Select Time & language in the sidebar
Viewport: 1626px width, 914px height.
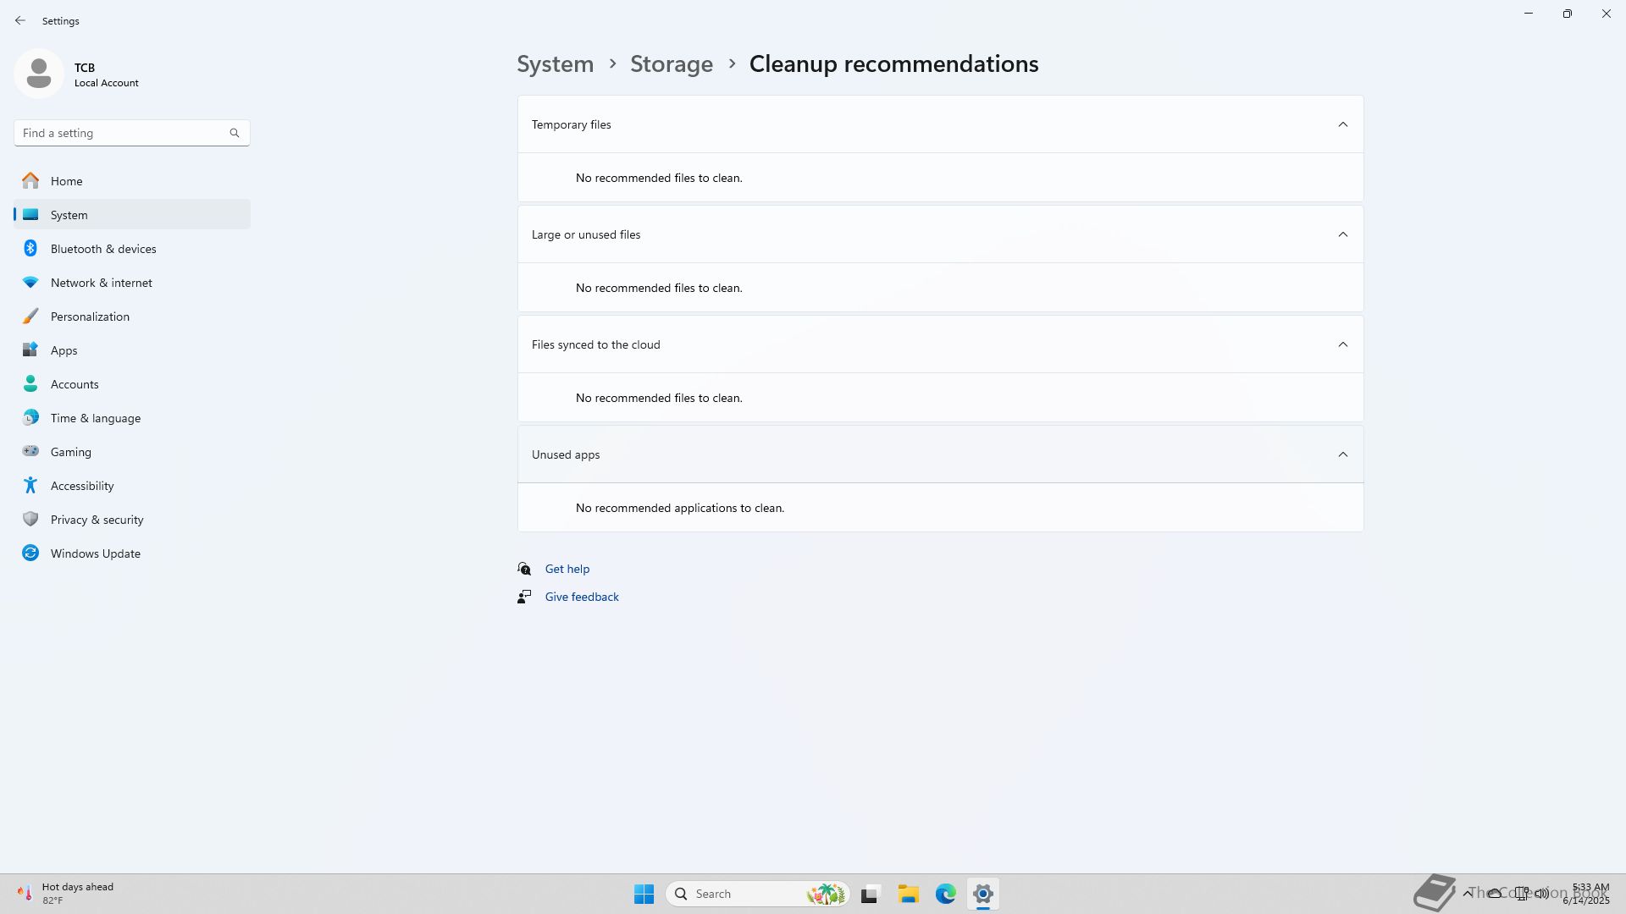click(x=95, y=418)
